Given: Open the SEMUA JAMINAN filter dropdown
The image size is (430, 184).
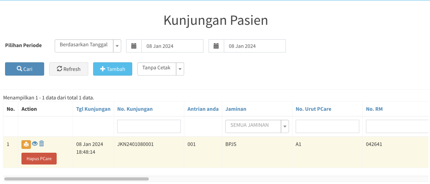Looking at the screenshot, I should 257,126.
